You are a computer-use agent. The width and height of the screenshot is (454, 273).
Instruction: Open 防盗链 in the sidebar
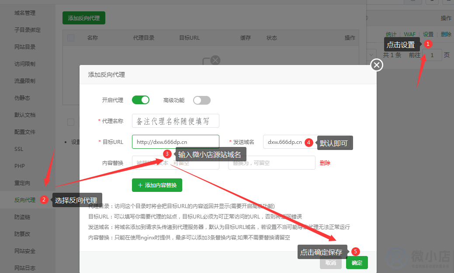coord(22,217)
